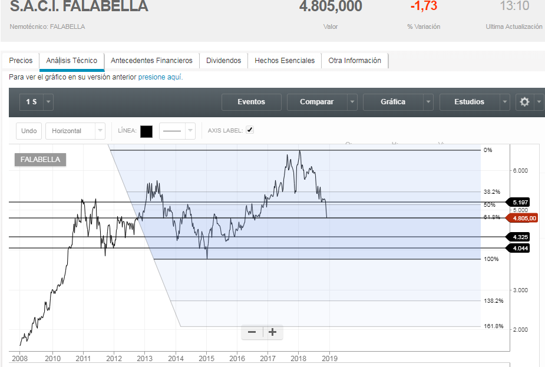The width and height of the screenshot is (545, 367).
Task: Click the 2008 label on time axis
Action: point(19,358)
